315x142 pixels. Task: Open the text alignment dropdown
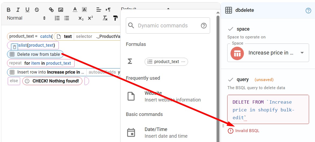pos(98,10)
